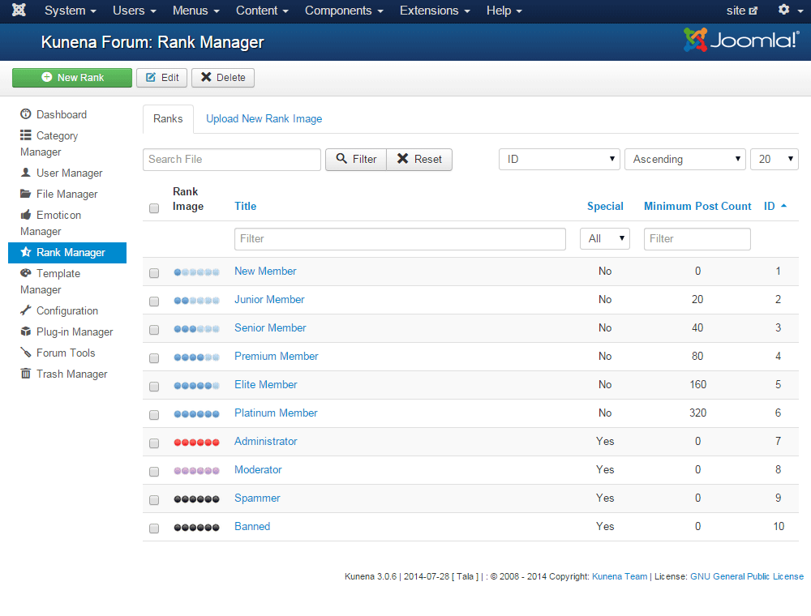This screenshot has height=616, width=811.
Task: Open the settings gear menu
Action: coord(790,11)
